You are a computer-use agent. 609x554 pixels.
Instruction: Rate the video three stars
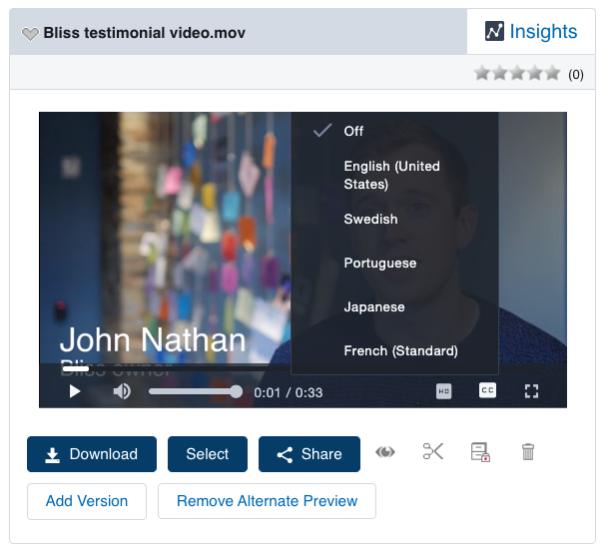coord(517,73)
